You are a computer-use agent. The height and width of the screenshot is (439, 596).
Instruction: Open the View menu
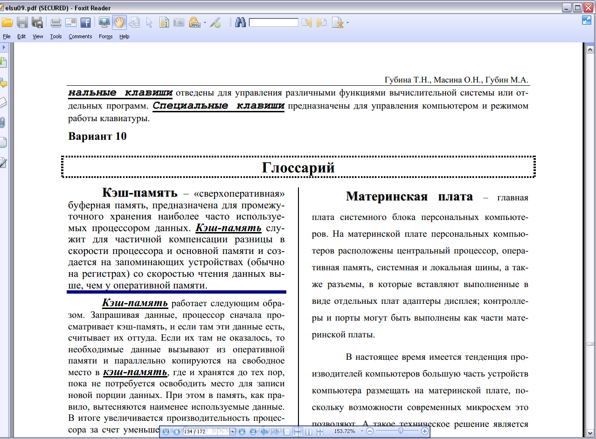[x=38, y=36]
